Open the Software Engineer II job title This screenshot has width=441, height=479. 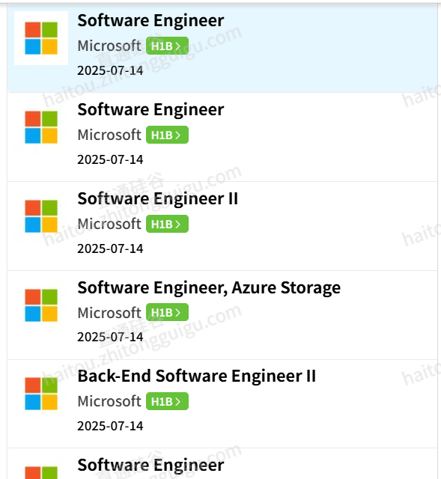(158, 199)
